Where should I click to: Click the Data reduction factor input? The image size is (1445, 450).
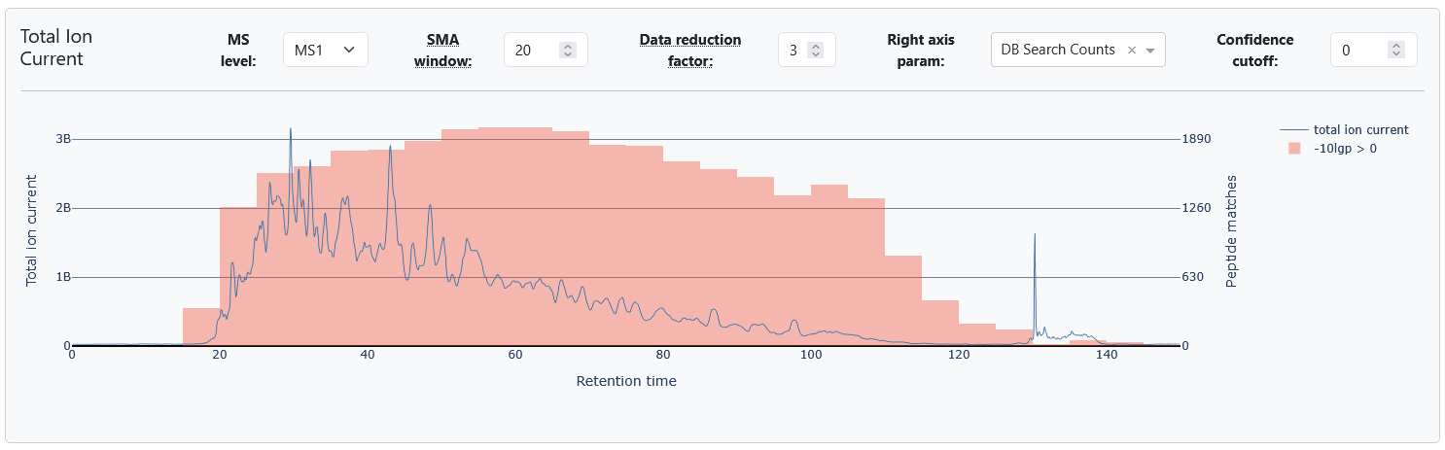pyautogui.click(x=794, y=50)
